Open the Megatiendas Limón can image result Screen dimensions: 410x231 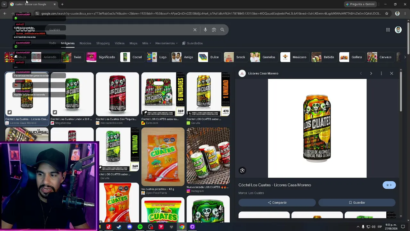pos(72,94)
